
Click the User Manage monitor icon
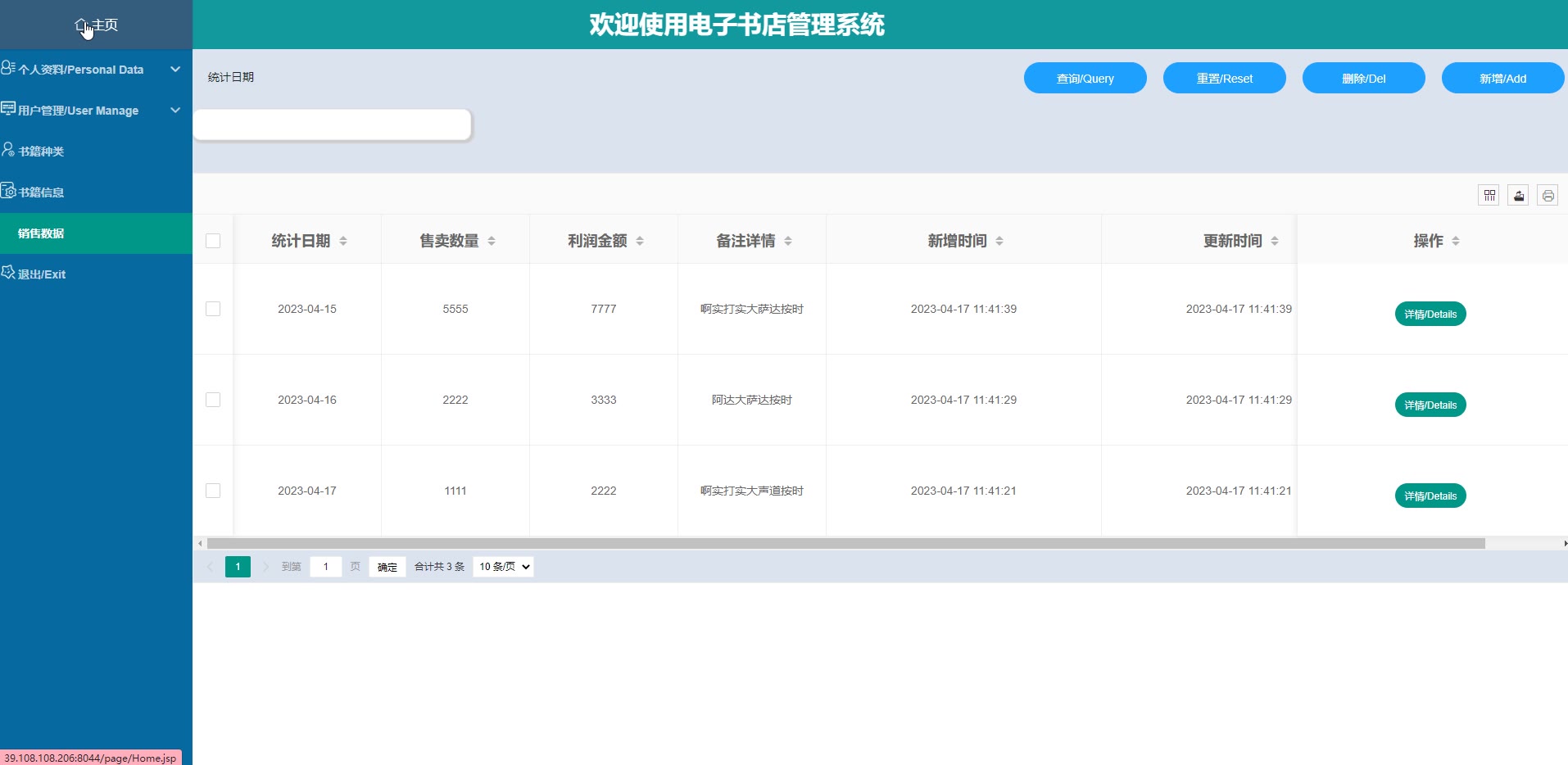(x=8, y=108)
